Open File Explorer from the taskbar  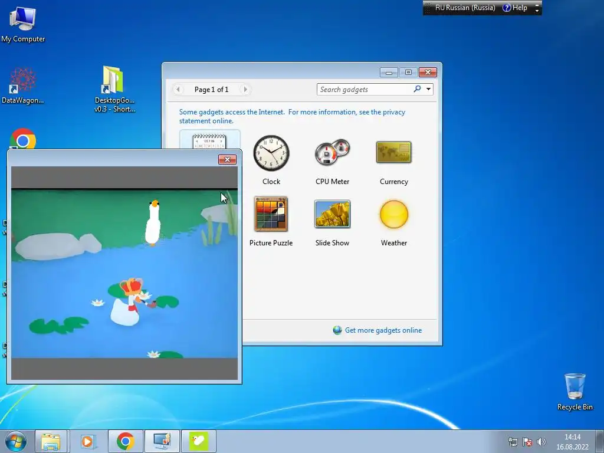(51, 441)
